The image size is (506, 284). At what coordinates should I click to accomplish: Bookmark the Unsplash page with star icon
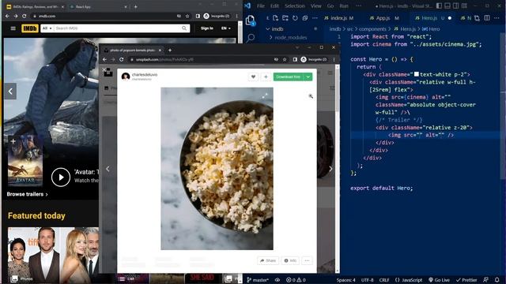coord(285,60)
